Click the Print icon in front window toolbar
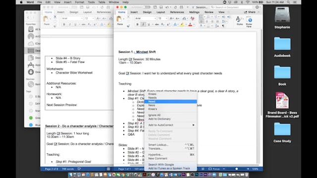317x178 pixels. tap(181, 7)
